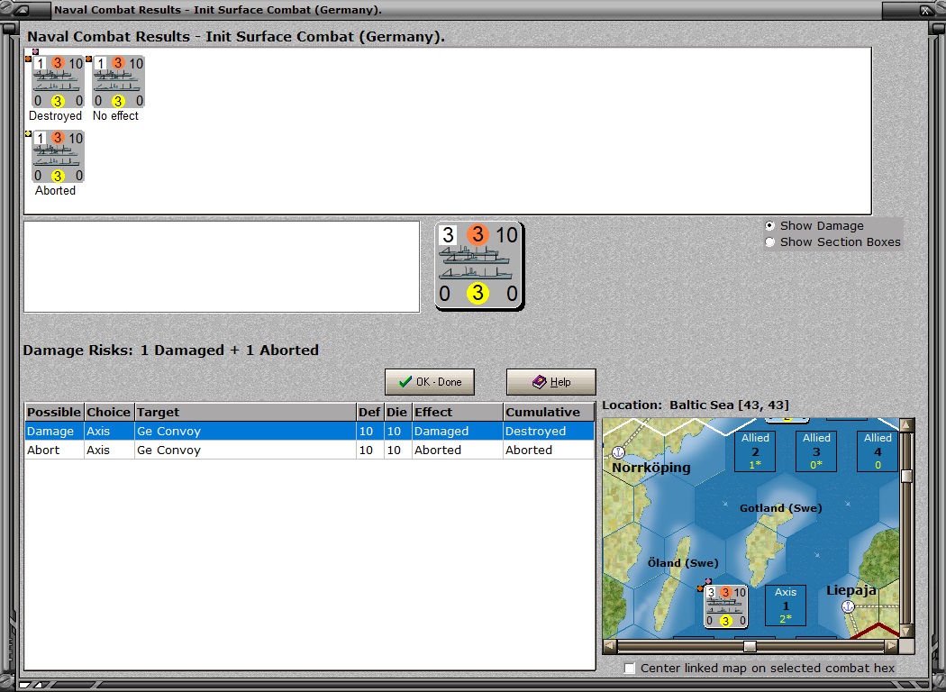Open the Allied 3 section box
The width and height of the screenshot is (946, 692).
[x=816, y=451]
